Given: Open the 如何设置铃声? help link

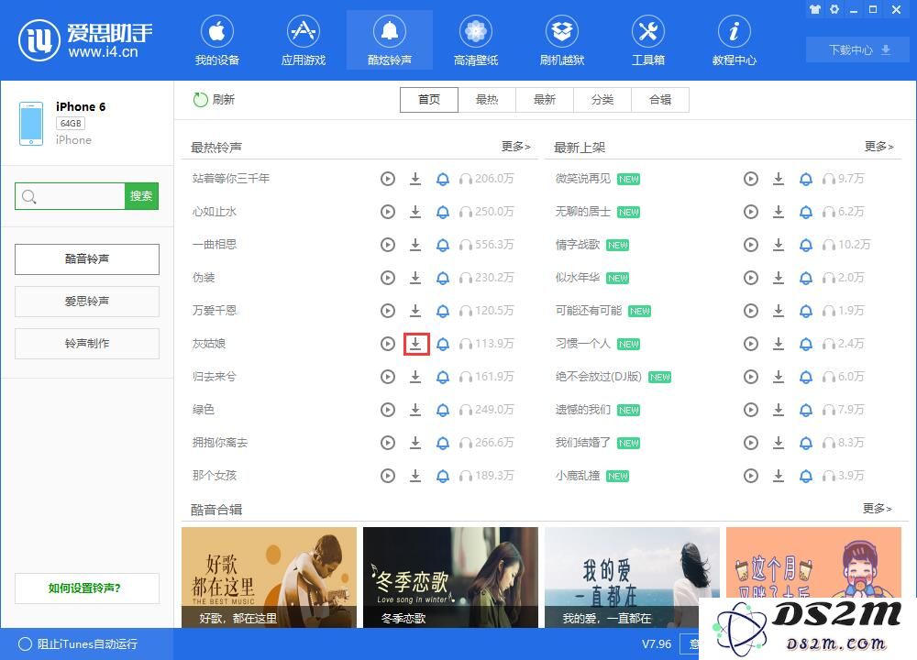Looking at the screenshot, I should point(87,588).
